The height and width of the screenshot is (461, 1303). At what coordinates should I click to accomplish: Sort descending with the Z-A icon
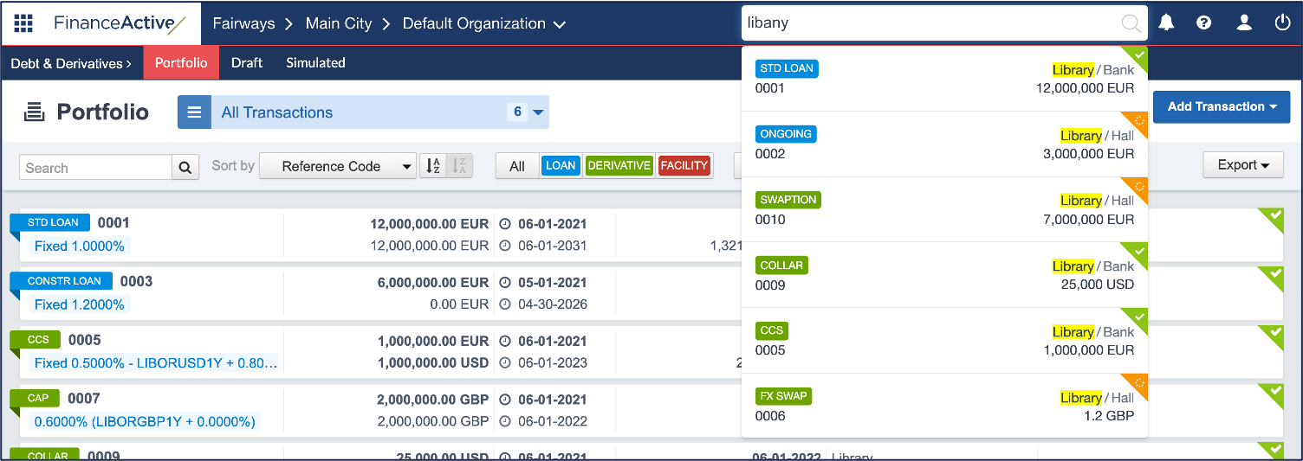coord(459,166)
